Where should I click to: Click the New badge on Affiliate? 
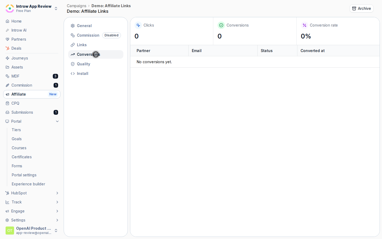point(53,94)
